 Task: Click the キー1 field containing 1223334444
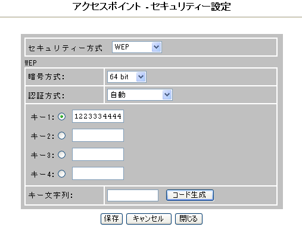[98, 116]
